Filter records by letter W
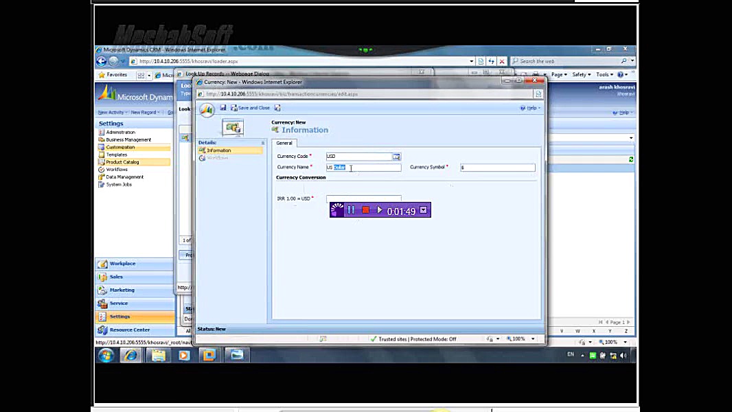Screen dimensions: 732x412 [x=578, y=331]
